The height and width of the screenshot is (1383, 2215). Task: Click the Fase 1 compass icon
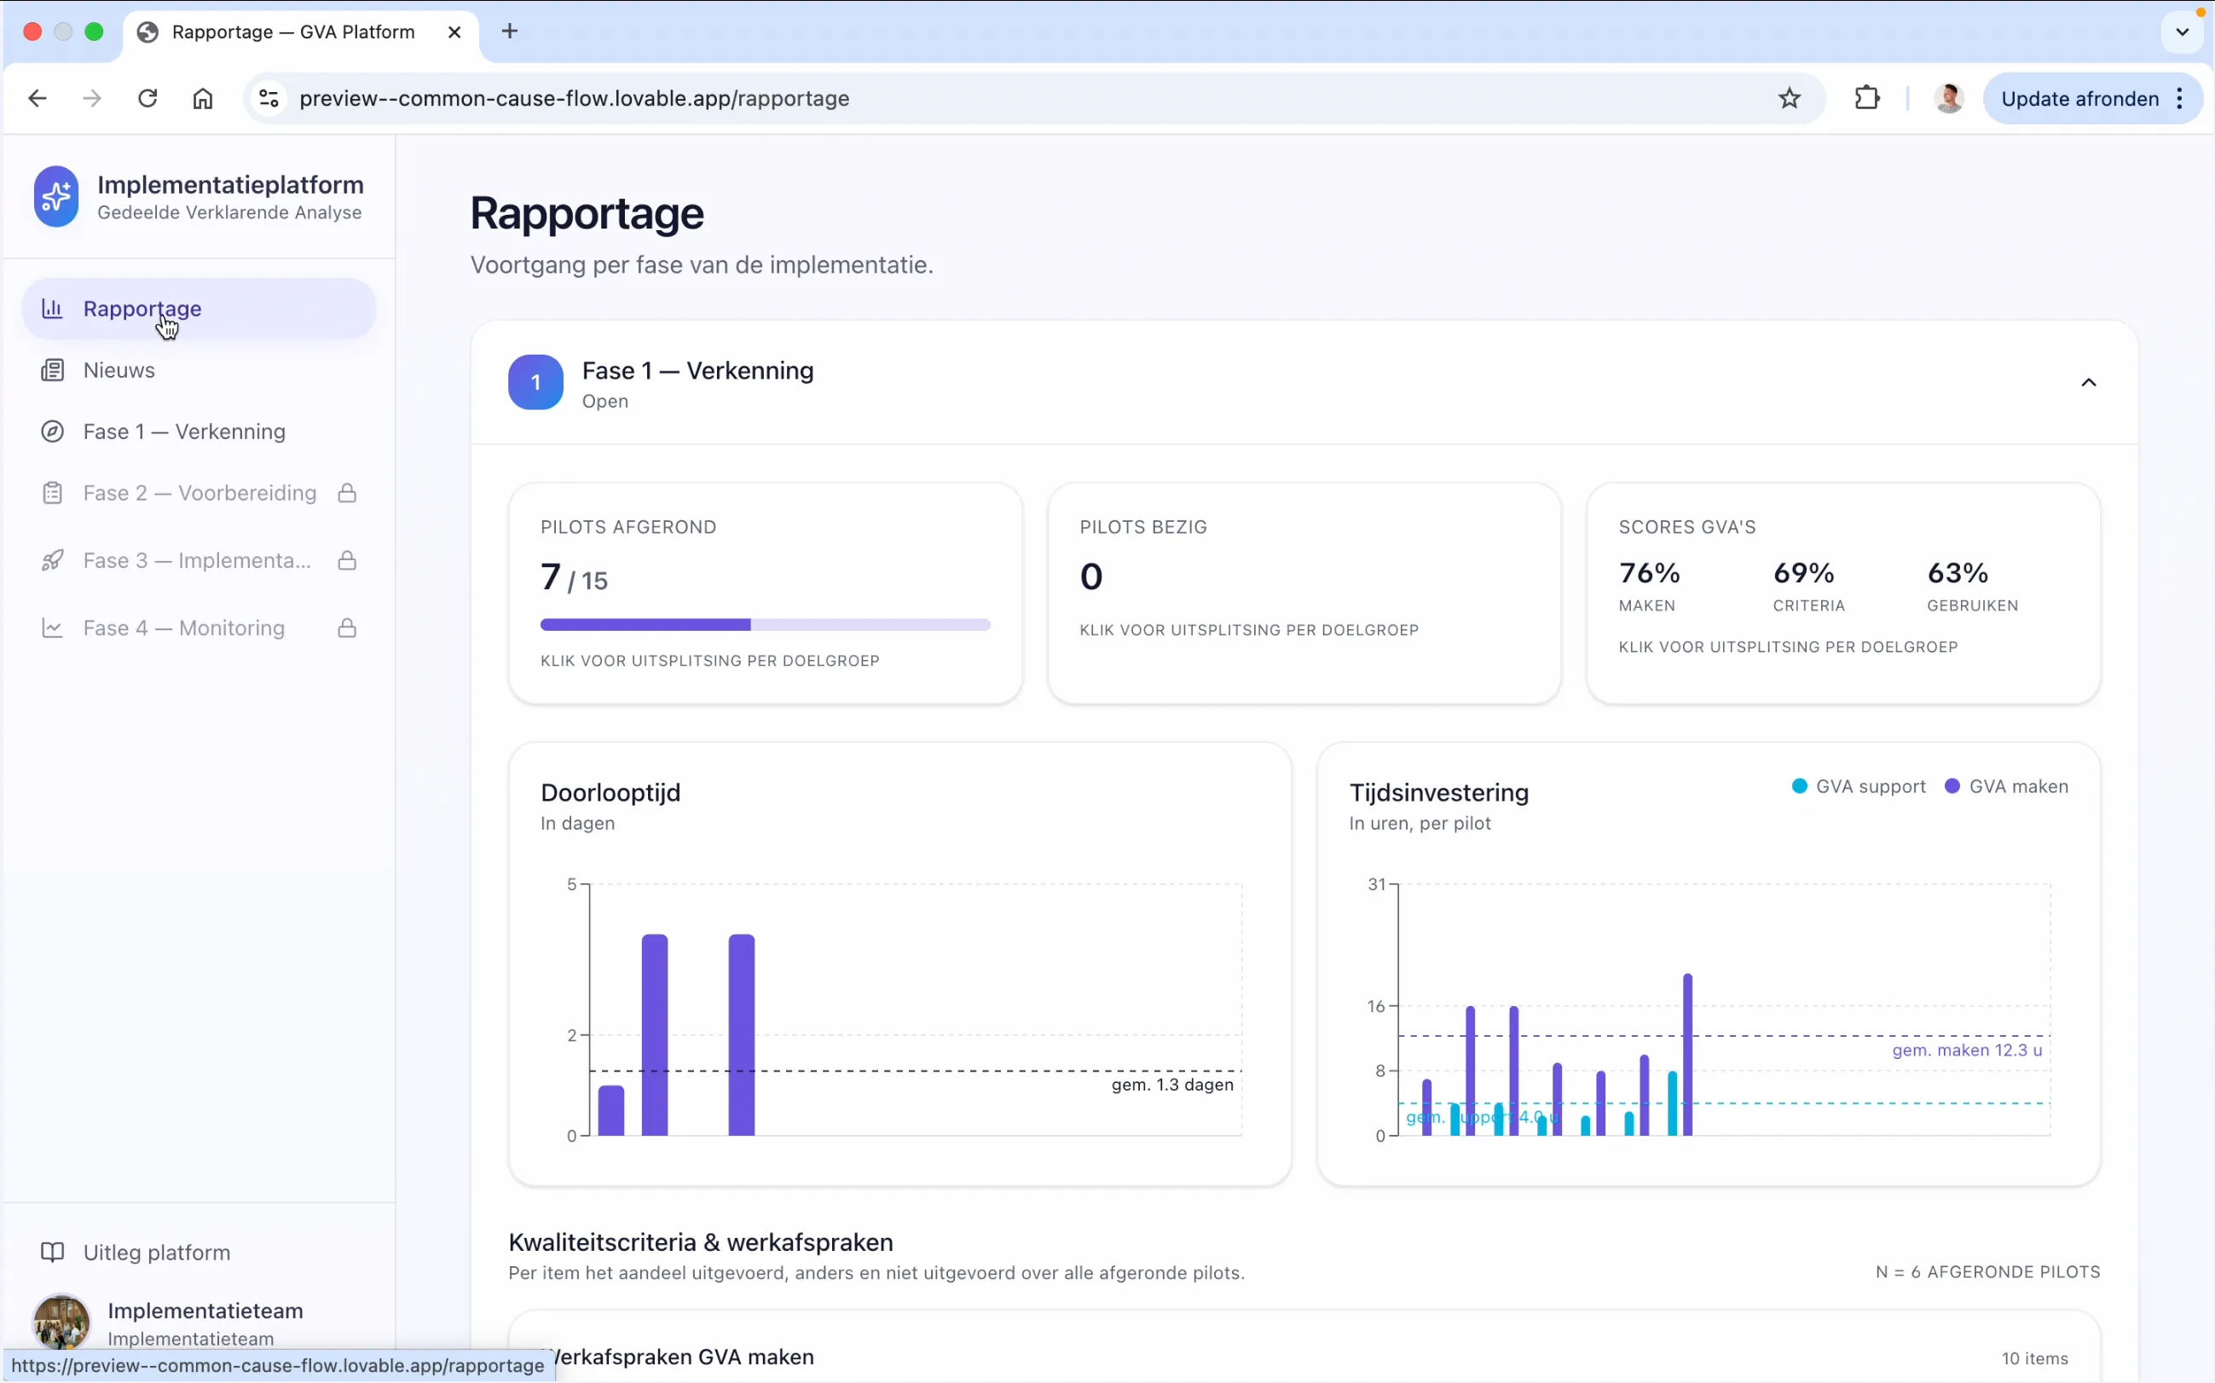52,431
